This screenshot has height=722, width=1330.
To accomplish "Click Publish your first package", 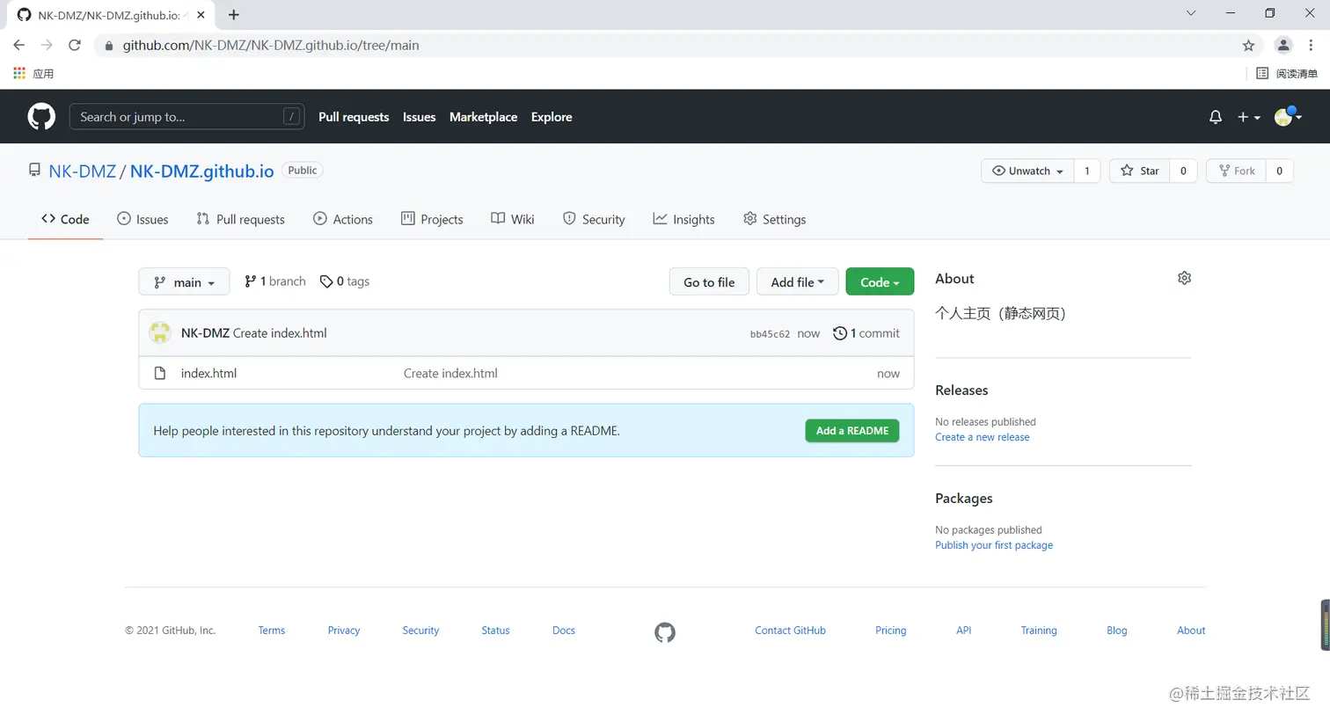I will click(x=994, y=545).
